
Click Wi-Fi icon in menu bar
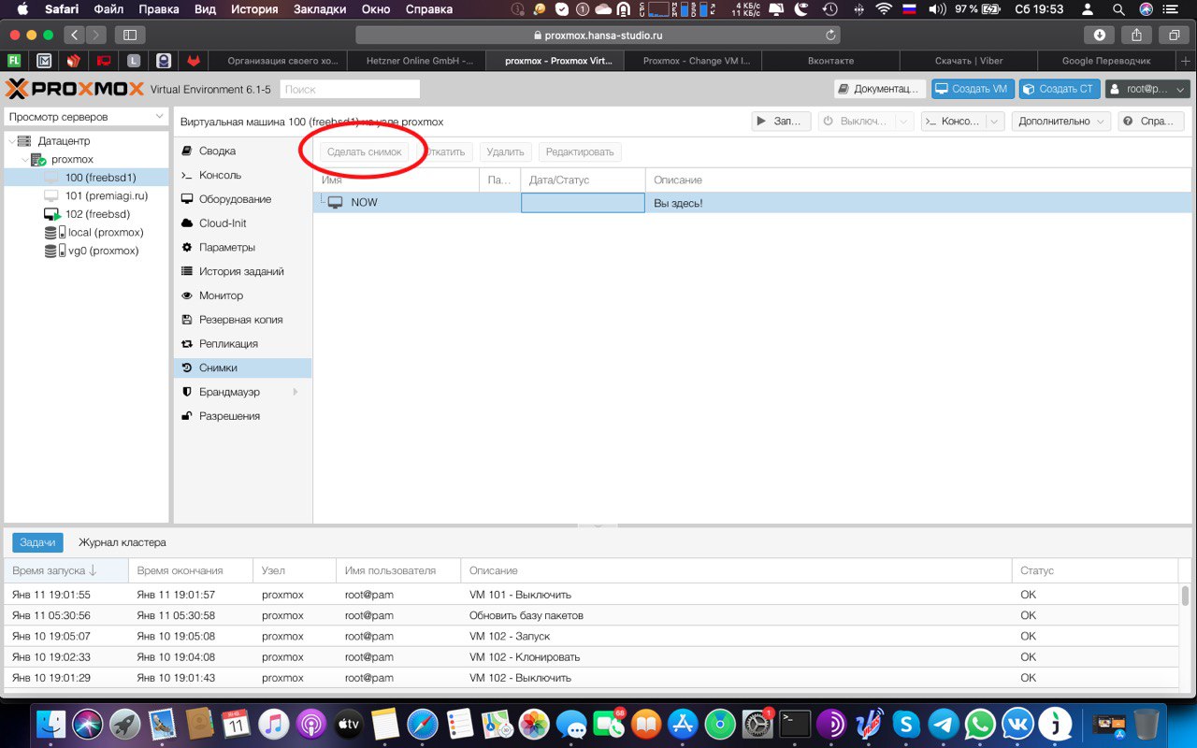[x=884, y=9]
